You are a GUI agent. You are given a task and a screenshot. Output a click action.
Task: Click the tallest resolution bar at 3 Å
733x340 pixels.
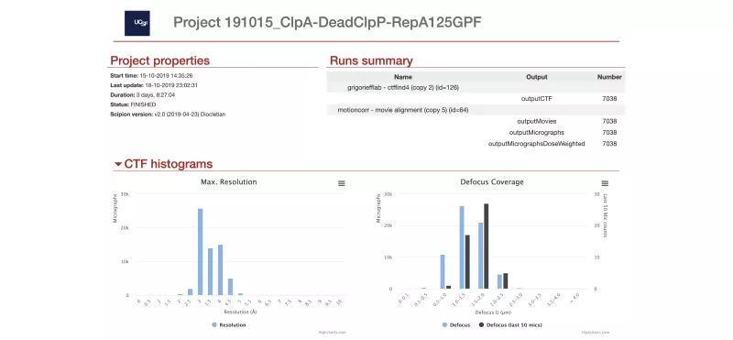pyautogui.click(x=200, y=252)
